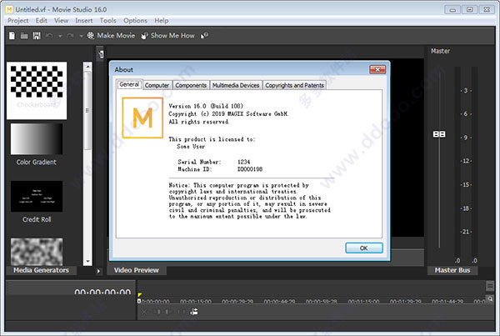The width and height of the screenshot is (500, 336).
Task: Click the Master volume fader handle
Action: pyautogui.click(x=439, y=134)
